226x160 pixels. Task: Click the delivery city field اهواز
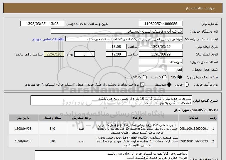[161, 70]
